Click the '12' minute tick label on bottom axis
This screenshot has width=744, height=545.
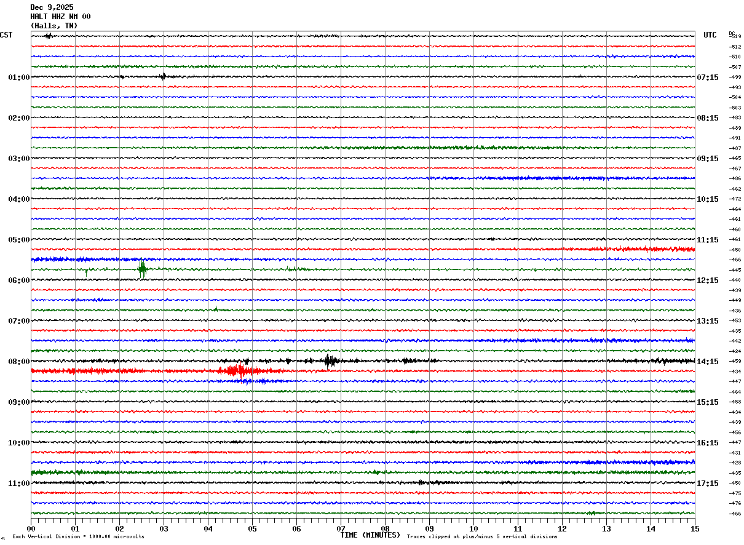(x=562, y=528)
